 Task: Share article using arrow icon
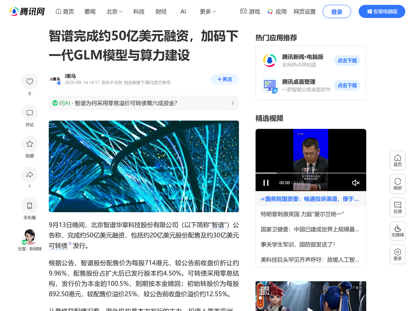[30, 175]
